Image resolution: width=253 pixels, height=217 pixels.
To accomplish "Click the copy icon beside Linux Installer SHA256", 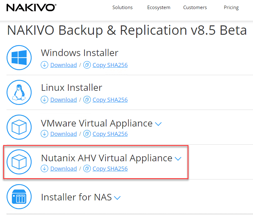I will click(87, 100).
